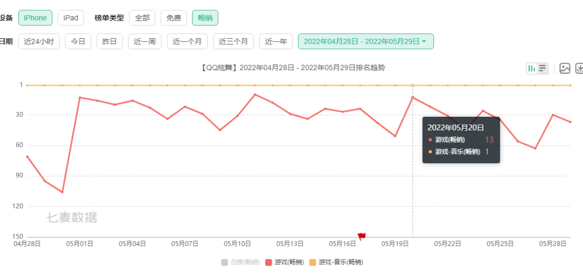Set date range to 近24小时
Screen dimensions: 583x280
coord(39,41)
